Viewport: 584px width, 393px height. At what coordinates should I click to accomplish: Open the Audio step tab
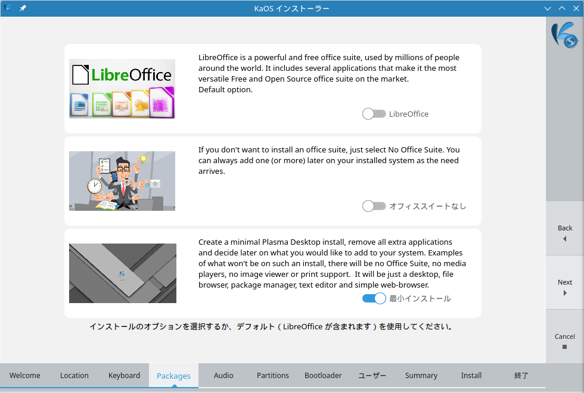coord(223,376)
